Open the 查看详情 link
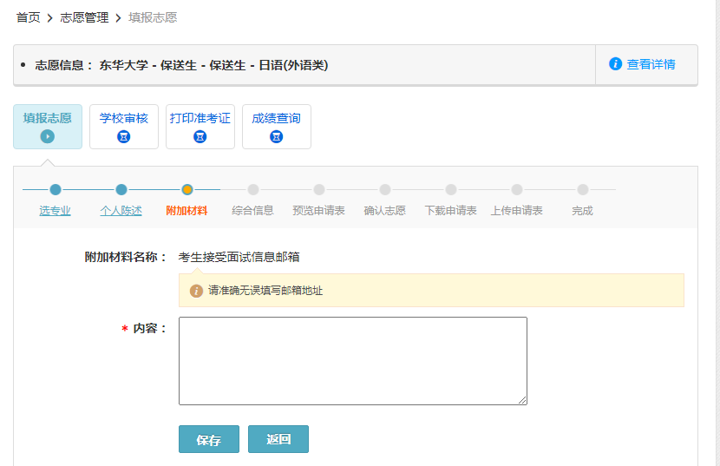 [651, 64]
